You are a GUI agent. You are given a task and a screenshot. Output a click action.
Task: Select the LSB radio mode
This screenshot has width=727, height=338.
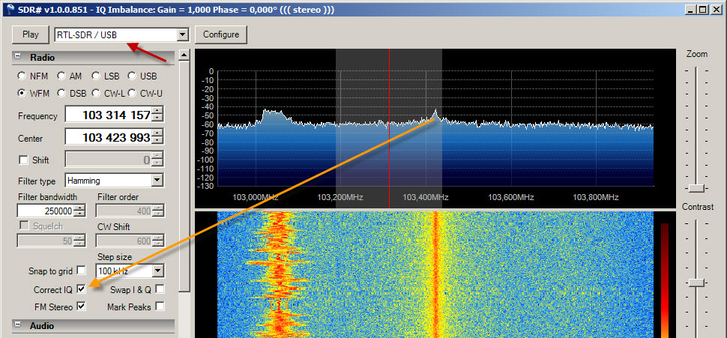point(96,76)
